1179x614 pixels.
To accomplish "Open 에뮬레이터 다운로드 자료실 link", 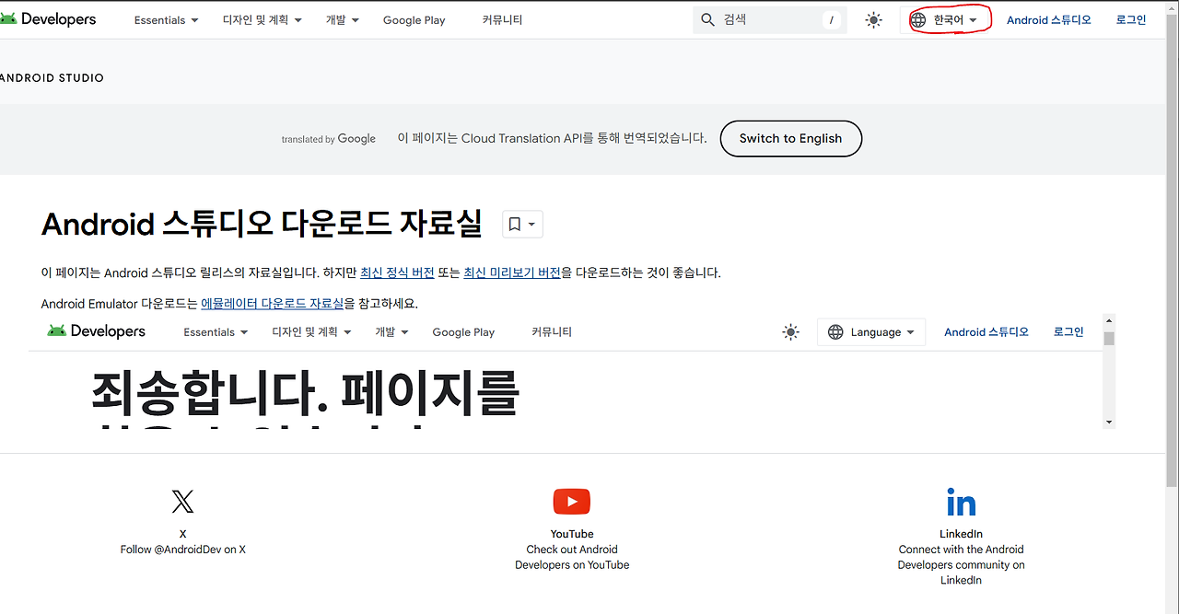I will 272,303.
